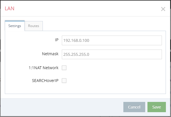Click the SEARCHoverIP label text
171x117 pixels.
tap(45, 81)
